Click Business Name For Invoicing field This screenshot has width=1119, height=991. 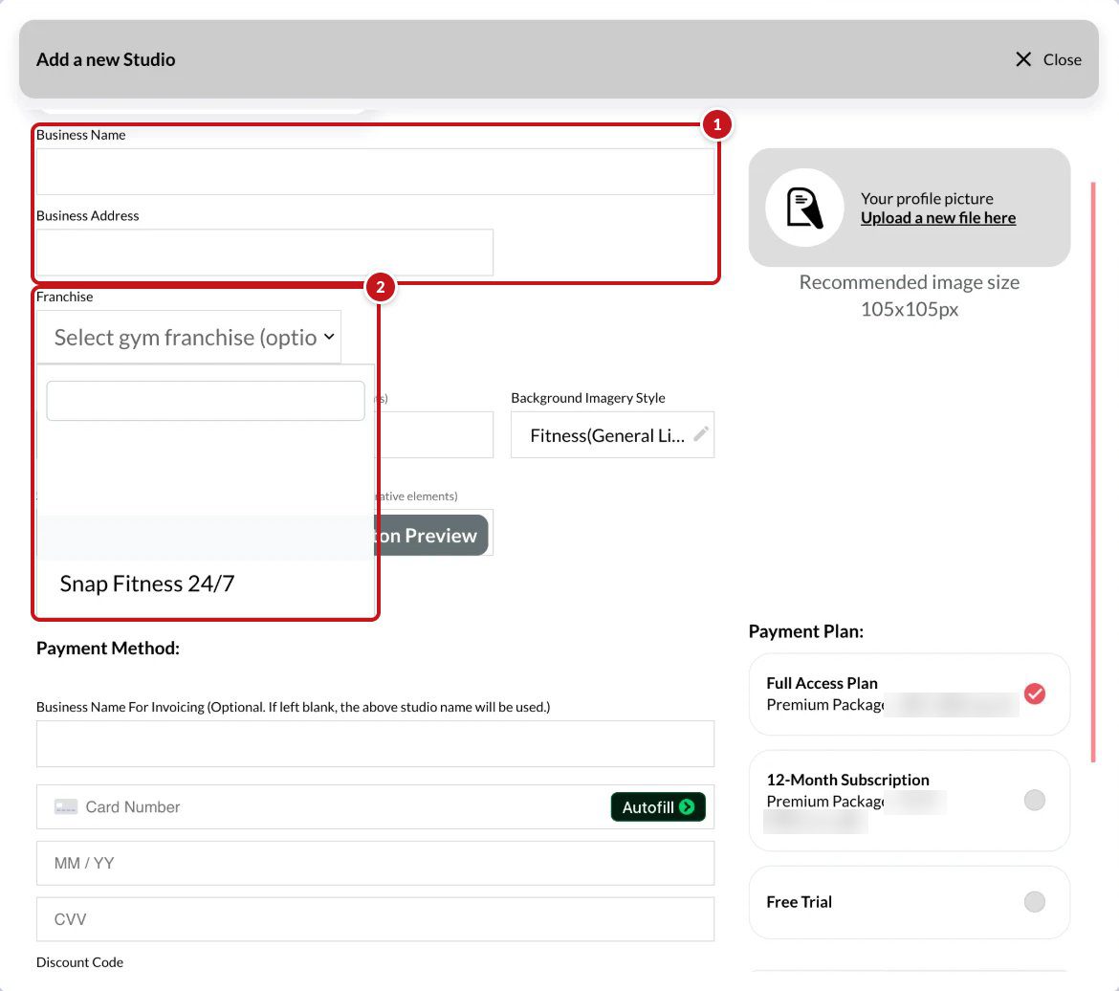pyautogui.click(x=375, y=744)
